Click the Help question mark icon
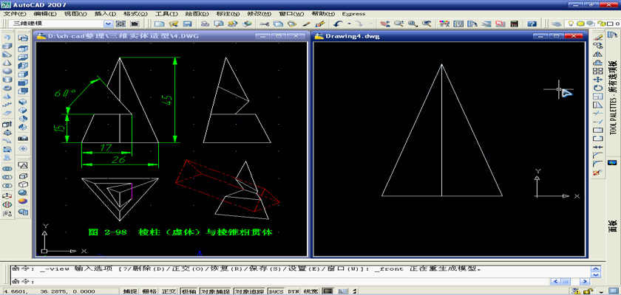The width and height of the screenshot is (621, 295). (532, 24)
